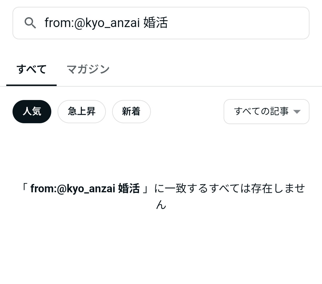This screenshot has height=284, width=322.
Task: Click the bold 婚活 in the results message
Action: pyautogui.click(x=129, y=188)
